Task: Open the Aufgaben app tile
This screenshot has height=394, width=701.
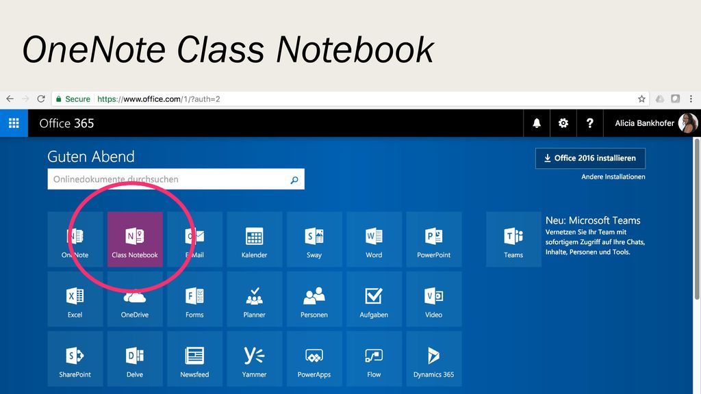Action: click(x=374, y=300)
